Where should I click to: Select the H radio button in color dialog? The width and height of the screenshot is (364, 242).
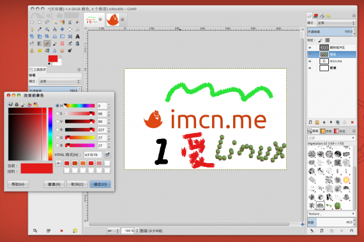click(57, 106)
